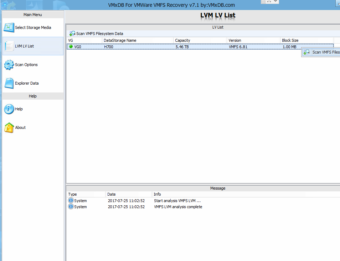Click info icon of analysis complete message
The image size is (340, 261).
tap(71, 206)
